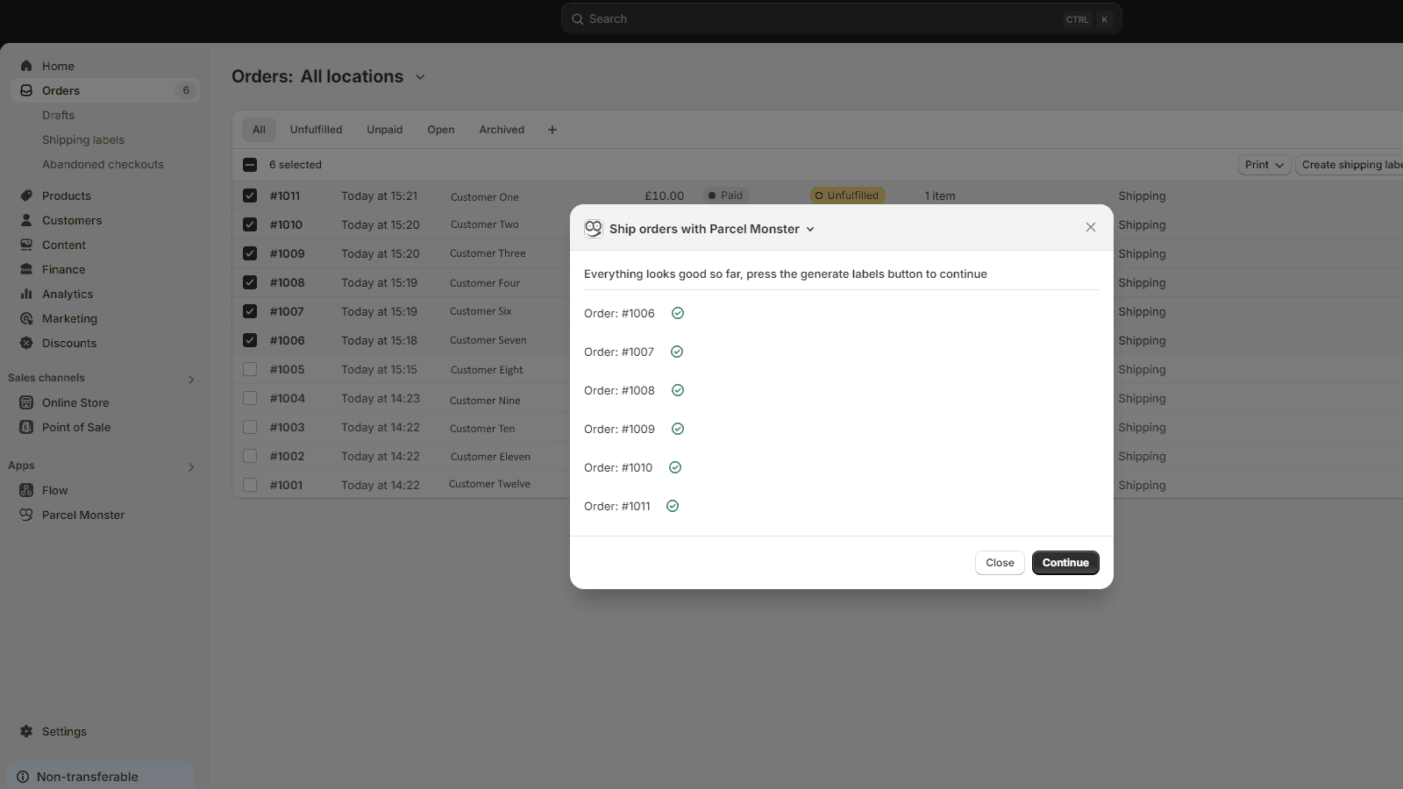Expand the Sales channels section
The height and width of the screenshot is (789, 1403).
point(191,379)
